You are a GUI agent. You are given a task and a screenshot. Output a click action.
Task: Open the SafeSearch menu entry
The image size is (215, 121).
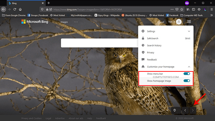[x=166, y=38]
